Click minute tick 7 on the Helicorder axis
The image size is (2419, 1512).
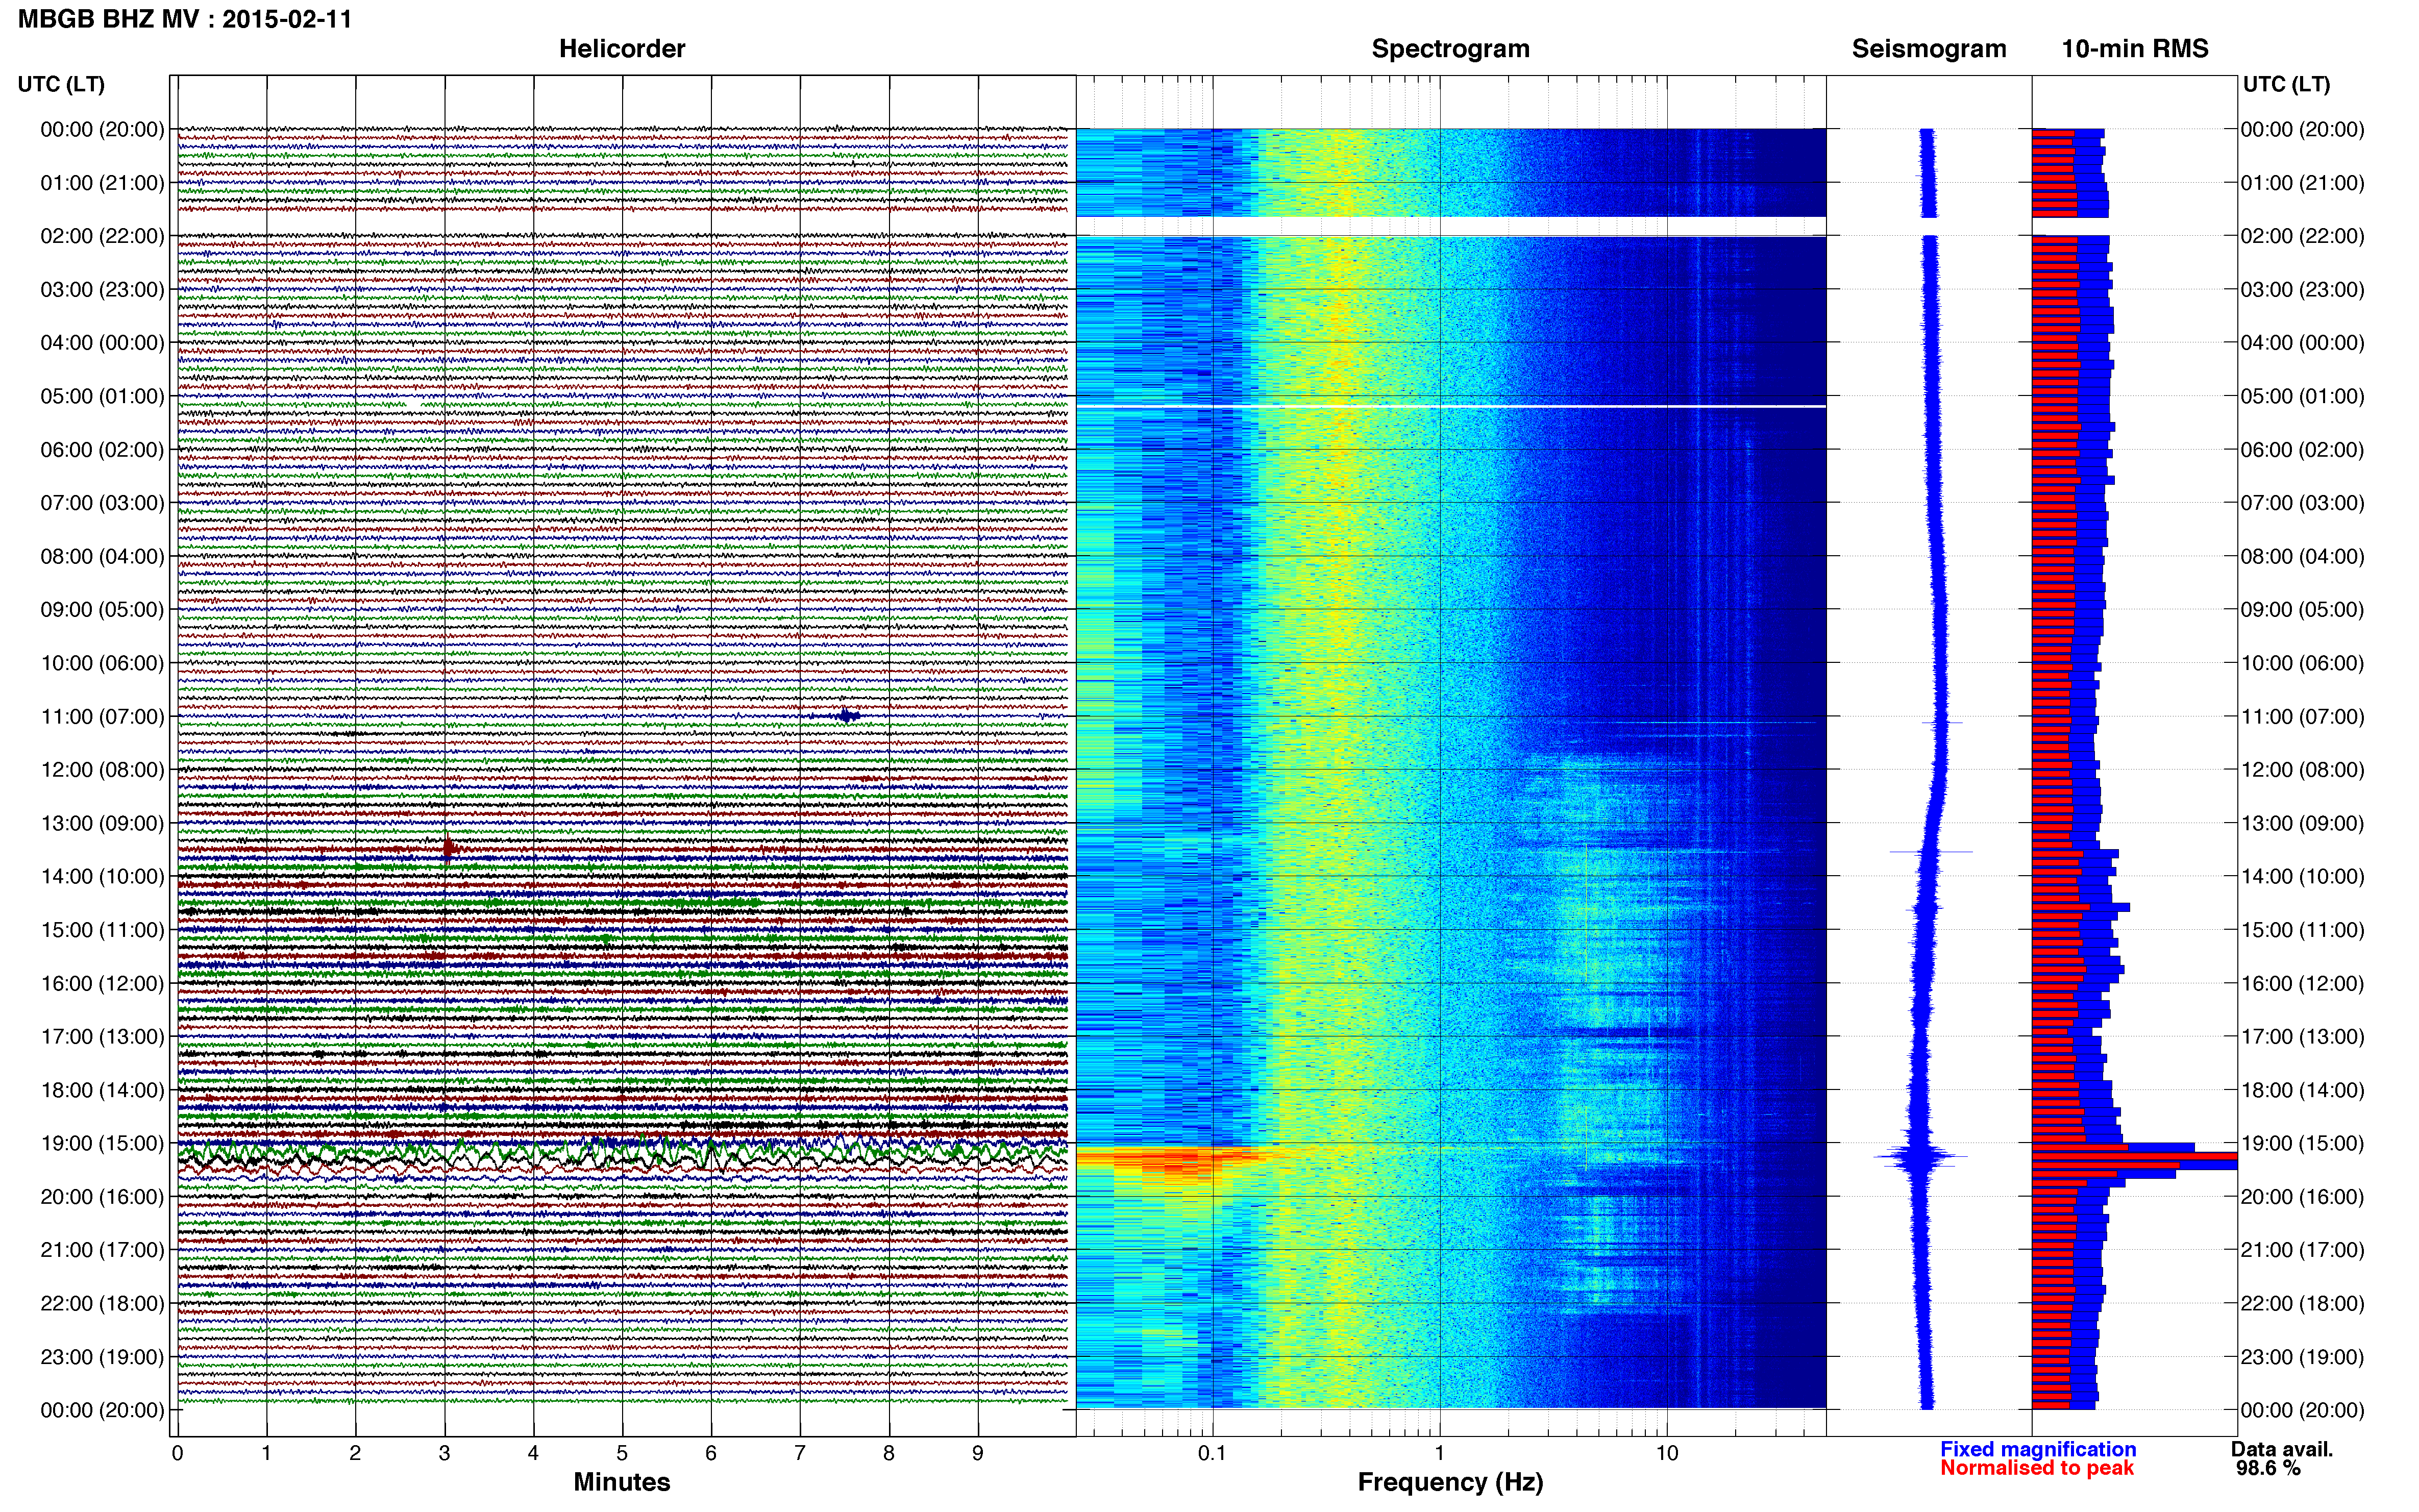[800, 1453]
